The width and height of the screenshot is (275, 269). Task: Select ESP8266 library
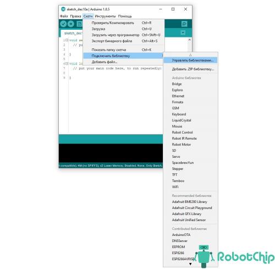[x=190, y=253]
